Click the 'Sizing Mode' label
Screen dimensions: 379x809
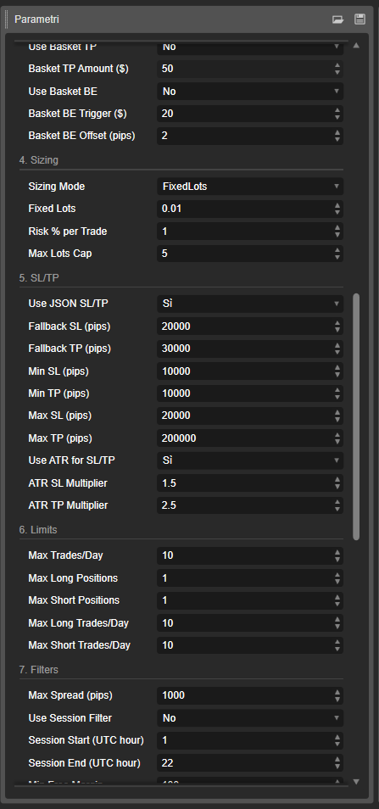(x=57, y=187)
